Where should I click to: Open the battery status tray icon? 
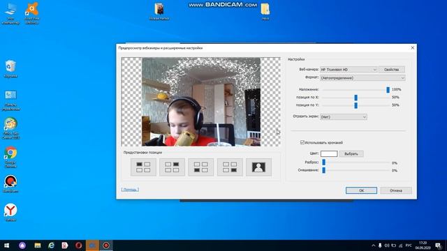[394, 245]
